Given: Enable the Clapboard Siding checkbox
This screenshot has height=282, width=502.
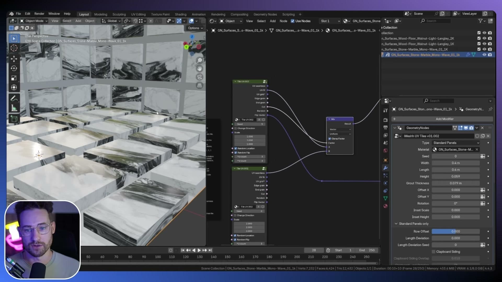Looking at the screenshot, I should pyautogui.click(x=433, y=252).
